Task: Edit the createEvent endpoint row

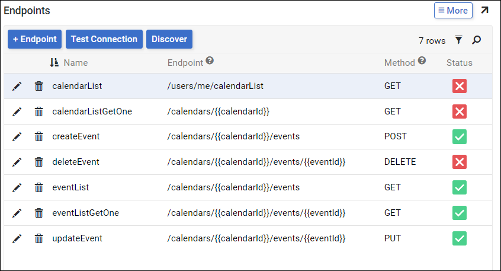Action: pos(17,137)
